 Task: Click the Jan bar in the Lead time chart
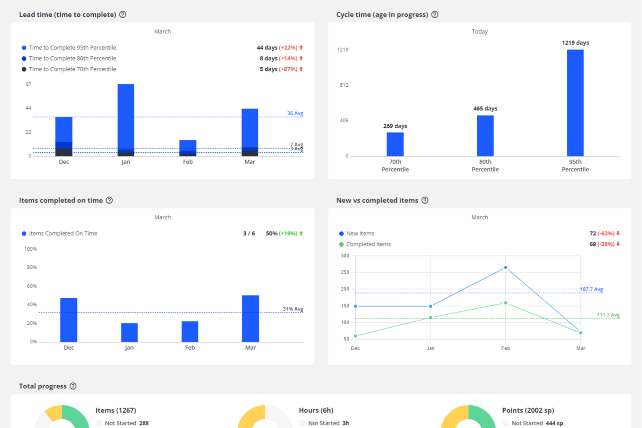tap(126, 120)
